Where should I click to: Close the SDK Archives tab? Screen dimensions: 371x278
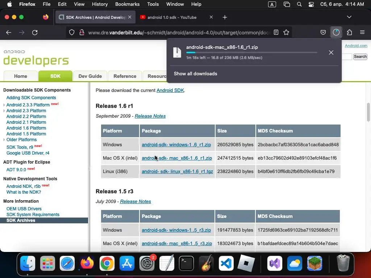click(x=130, y=17)
